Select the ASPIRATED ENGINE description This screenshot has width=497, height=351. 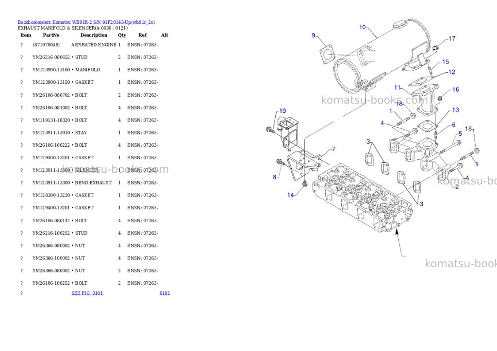(x=94, y=45)
